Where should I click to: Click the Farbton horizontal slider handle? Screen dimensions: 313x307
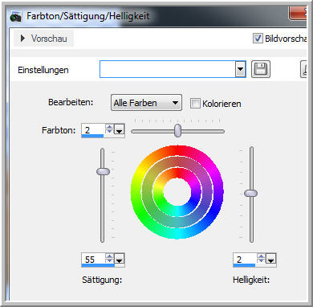177,130
